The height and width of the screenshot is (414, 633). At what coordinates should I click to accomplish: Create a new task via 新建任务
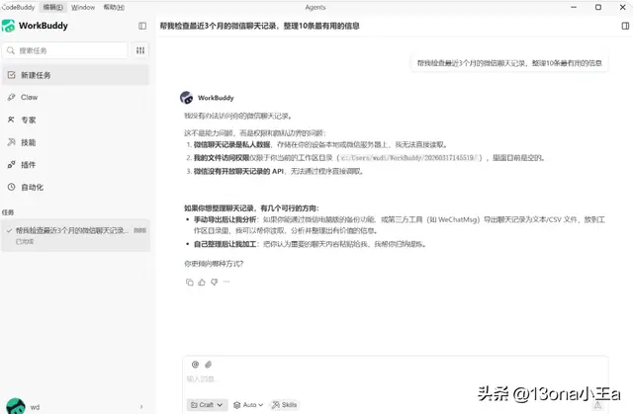point(75,75)
